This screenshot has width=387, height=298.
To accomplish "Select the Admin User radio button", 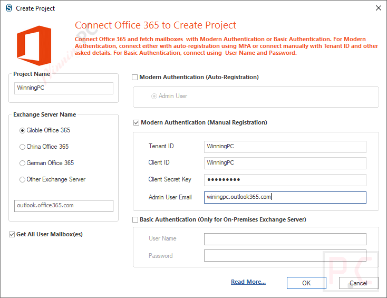I will tap(154, 97).
